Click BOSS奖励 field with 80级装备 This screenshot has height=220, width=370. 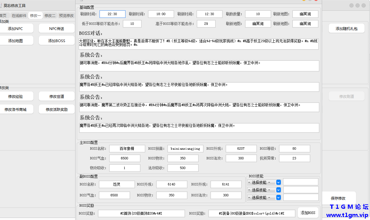click(252, 213)
